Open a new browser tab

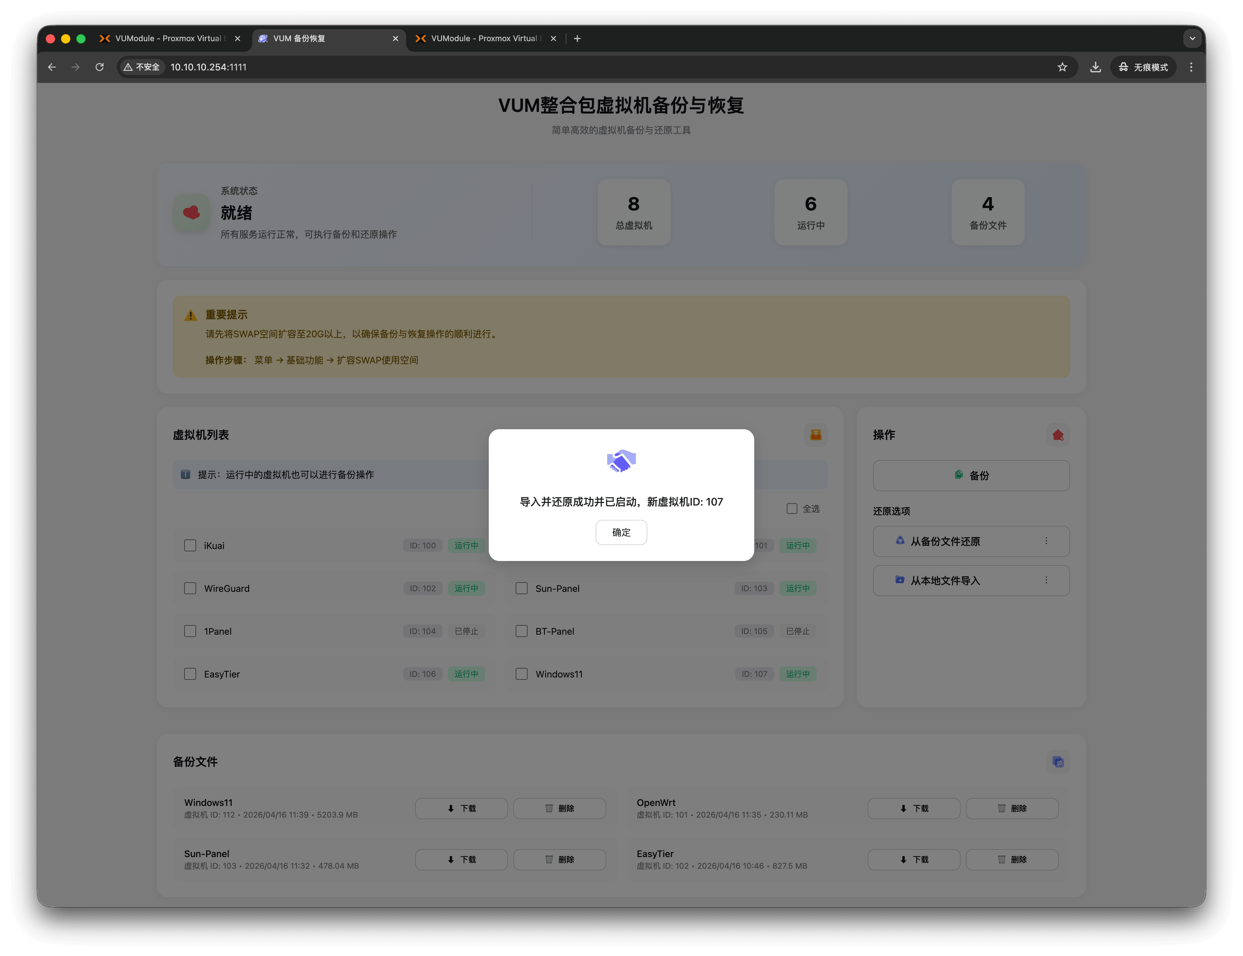[x=577, y=39]
